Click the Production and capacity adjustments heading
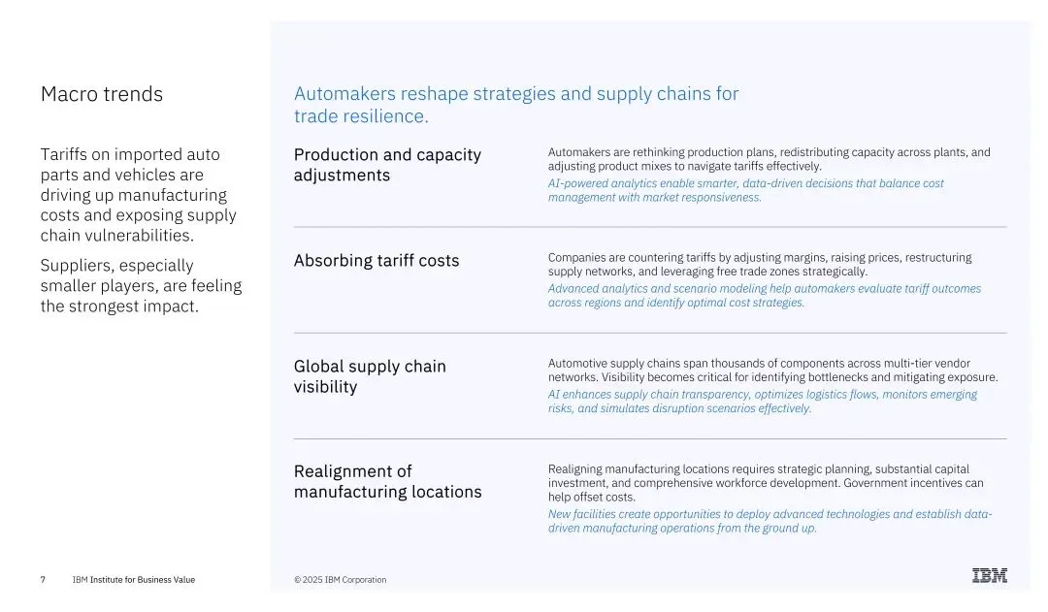 [387, 165]
